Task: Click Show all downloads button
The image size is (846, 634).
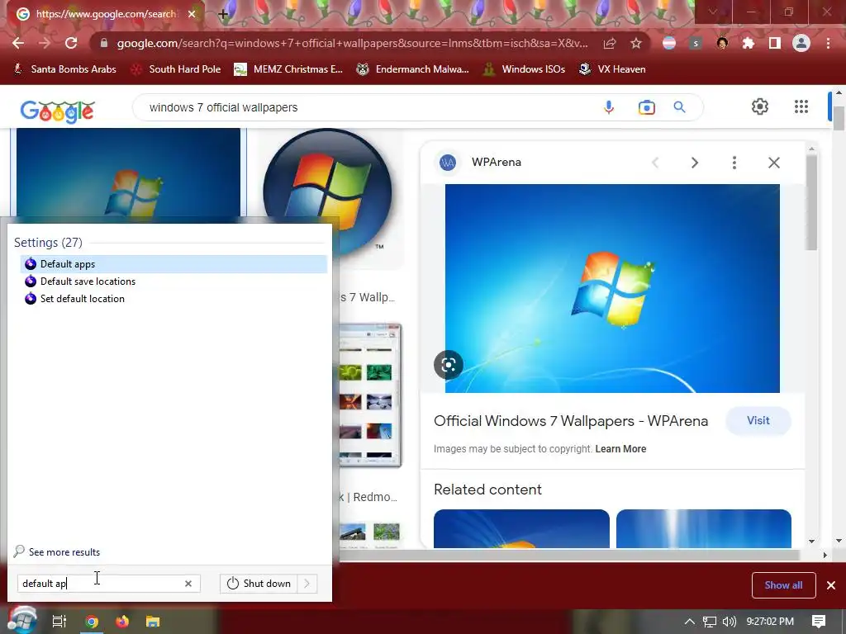Action: point(783,585)
